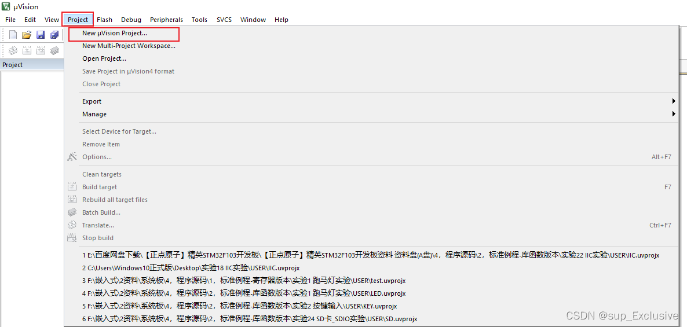
Task: Open the Peripherals menu
Action: pyautogui.click(x=166, y=20)
